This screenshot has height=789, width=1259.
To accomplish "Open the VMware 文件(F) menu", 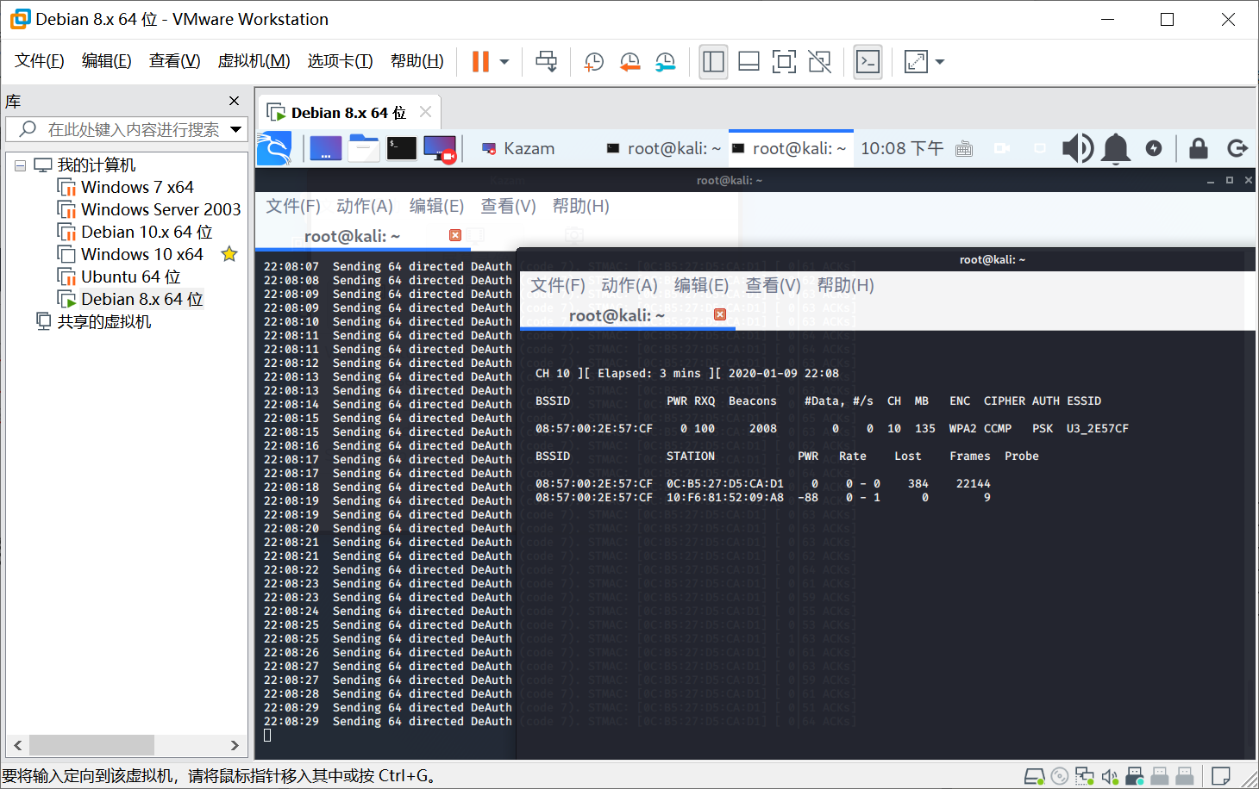I will (x=40, y=61).
